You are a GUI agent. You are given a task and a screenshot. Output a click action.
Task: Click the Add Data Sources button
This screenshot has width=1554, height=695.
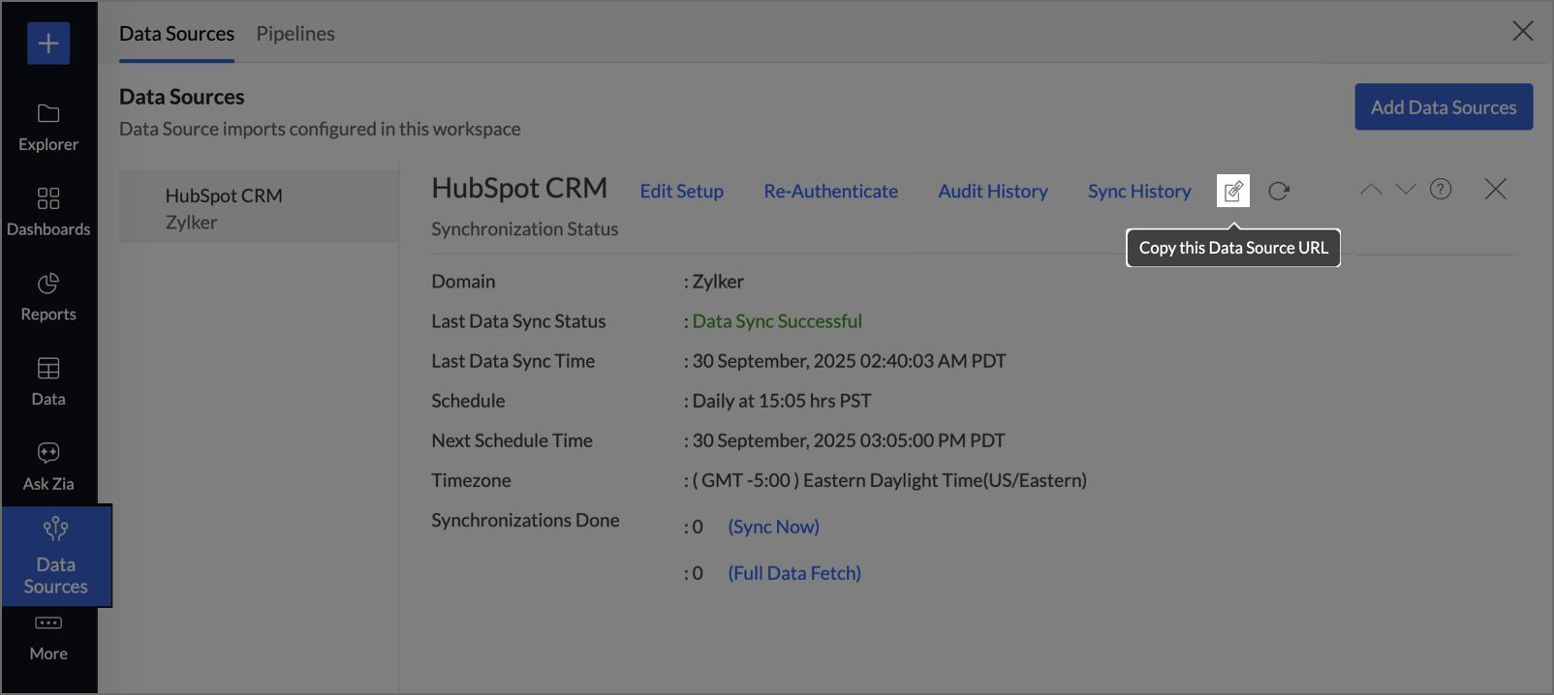[x=1443, y=107]
